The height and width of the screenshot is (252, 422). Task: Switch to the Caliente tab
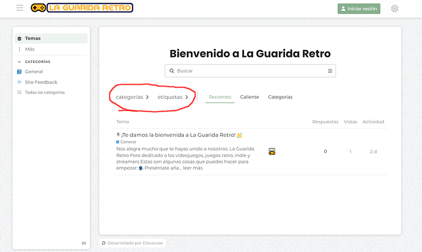click(250, 97)
